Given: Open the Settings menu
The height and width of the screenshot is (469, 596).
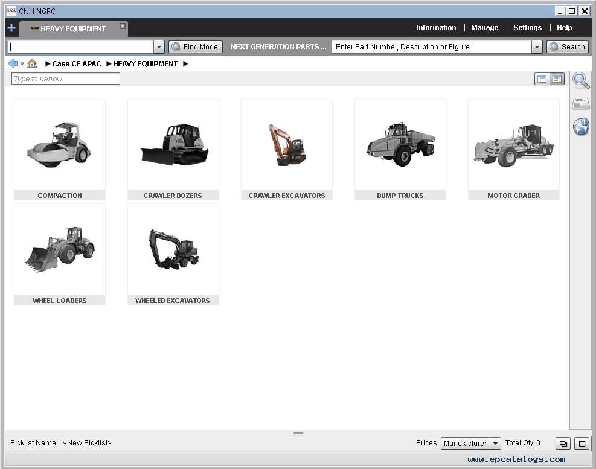Looking at the screenshot, I should (x=527, y=27).
